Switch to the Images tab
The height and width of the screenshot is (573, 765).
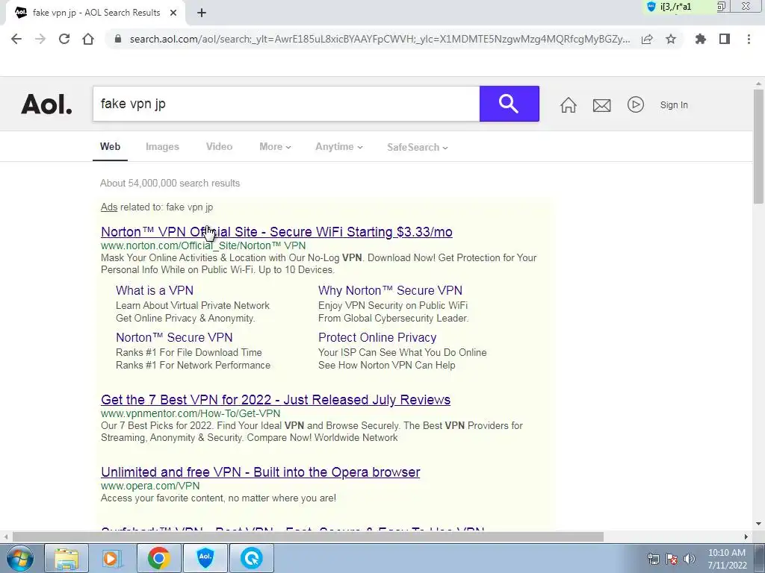162,147
